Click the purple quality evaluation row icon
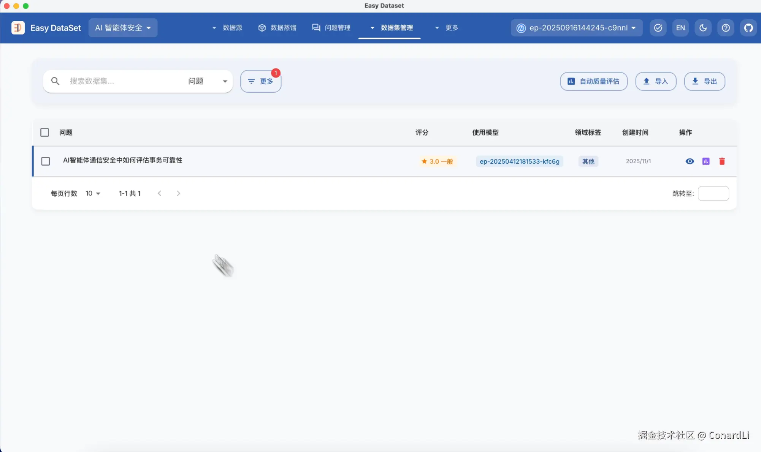761x452 pixels. [706, 161]
